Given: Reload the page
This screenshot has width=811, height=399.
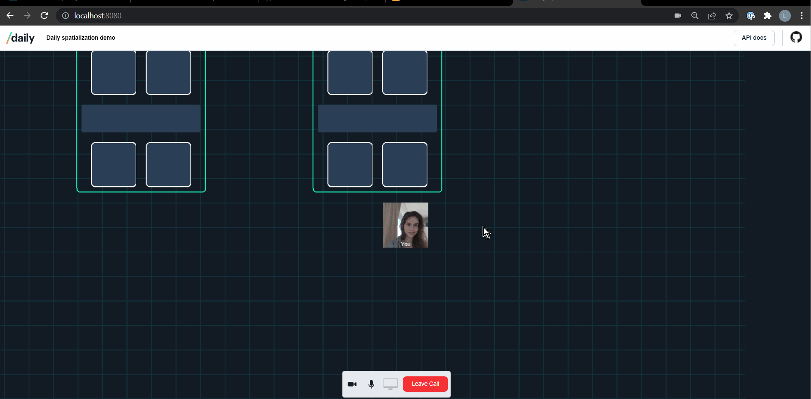Looking at the screenshot, I should (x=44, y=15).
